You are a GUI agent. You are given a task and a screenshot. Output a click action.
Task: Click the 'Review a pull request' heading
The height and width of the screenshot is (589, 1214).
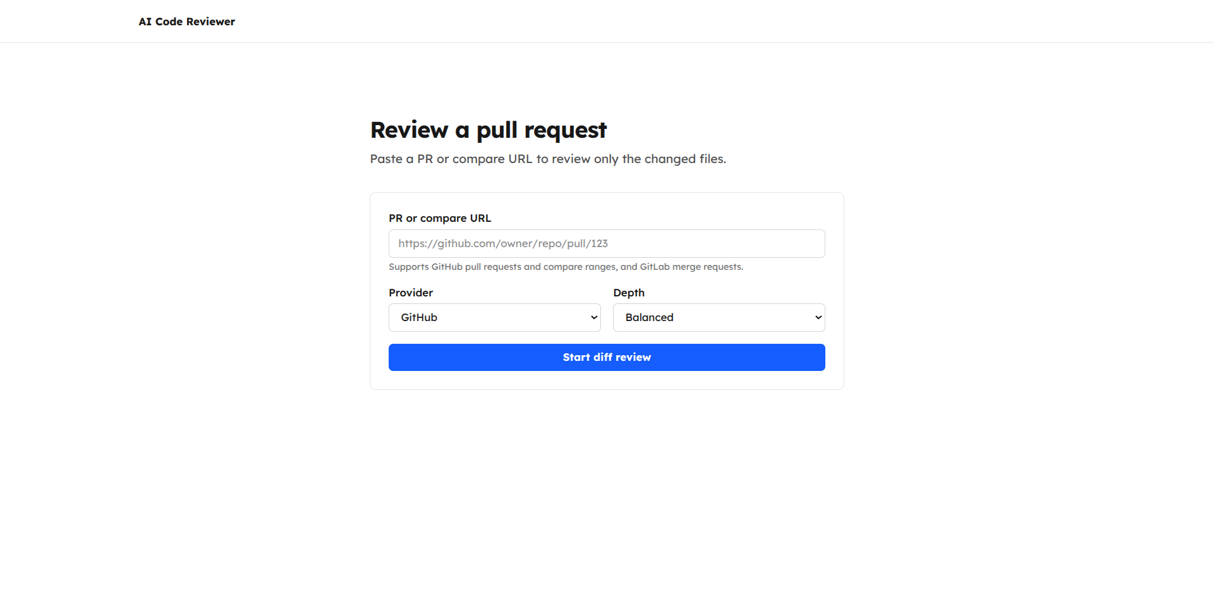489,130
